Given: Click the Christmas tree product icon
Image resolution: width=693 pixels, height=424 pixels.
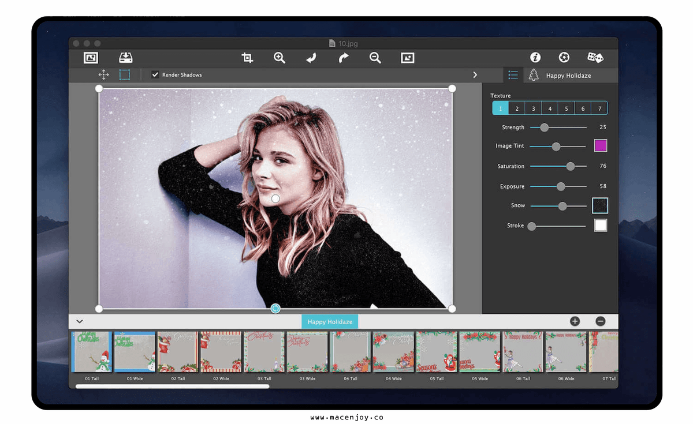Looking at the screenshot, I should [x=534, y=75].
